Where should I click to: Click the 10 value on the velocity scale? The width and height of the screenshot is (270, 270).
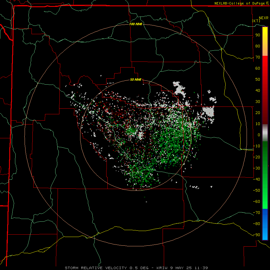(x=258, y=124)
